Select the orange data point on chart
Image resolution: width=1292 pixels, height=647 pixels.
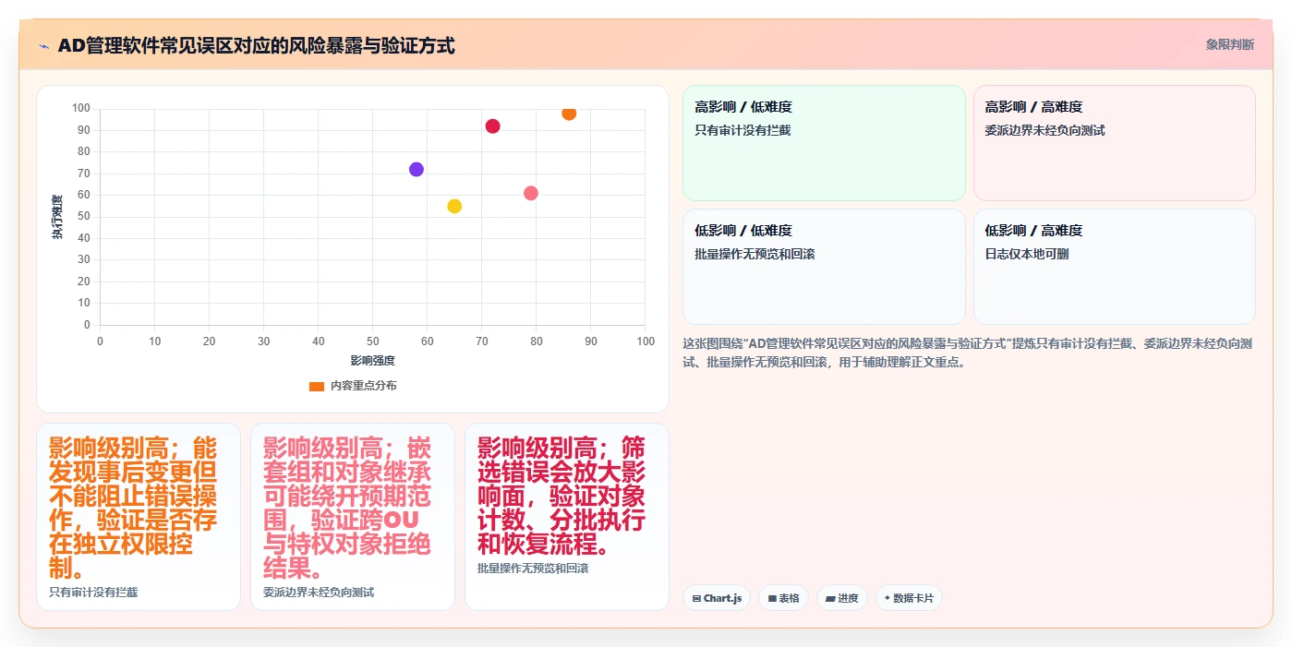tap(569, 113)
